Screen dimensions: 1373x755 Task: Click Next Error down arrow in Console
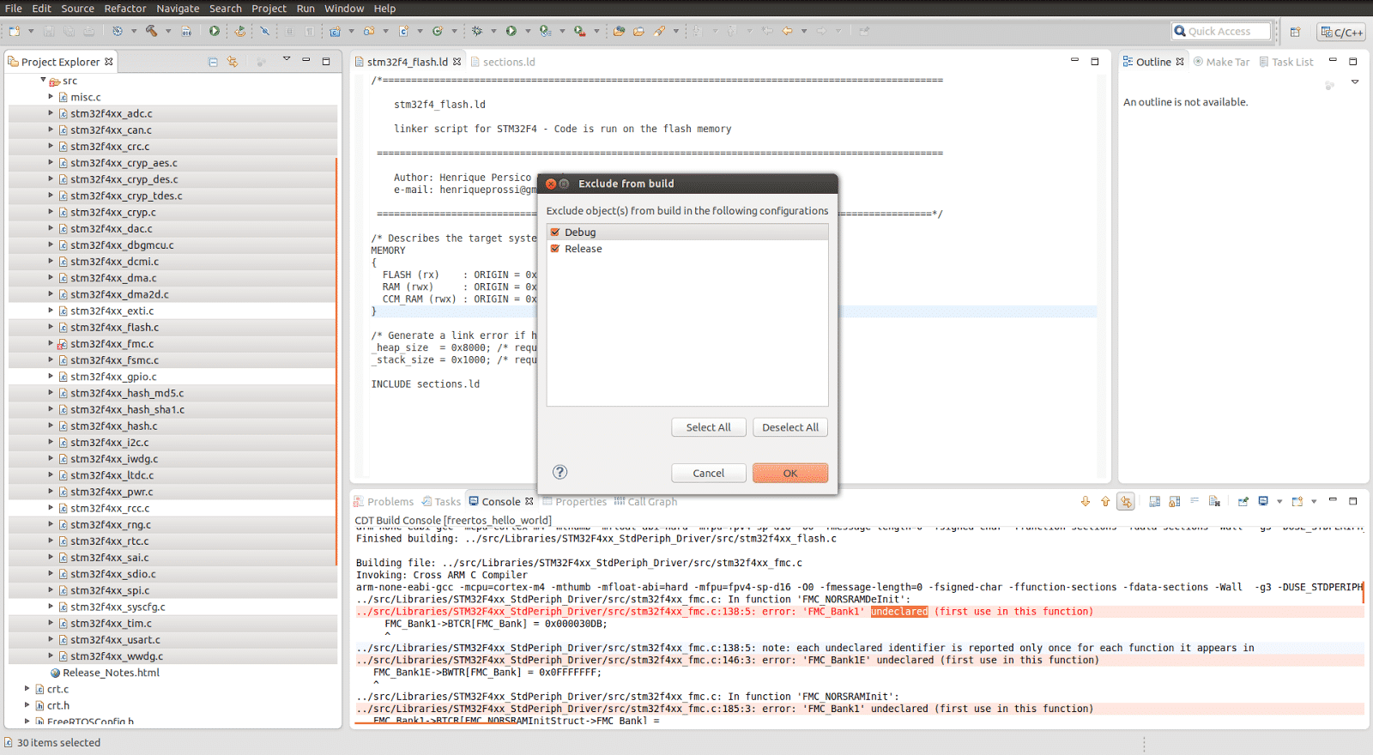[1085, 501]
